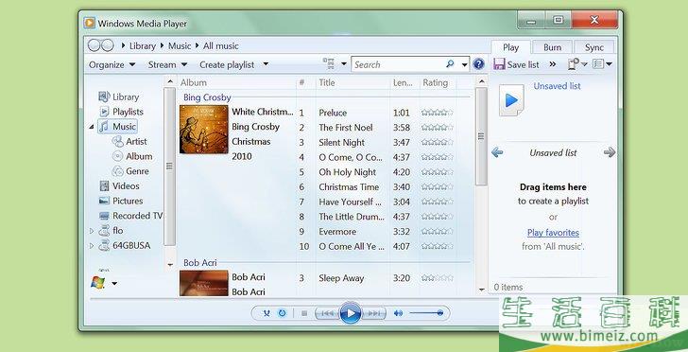
Task: Open the search options dropdown arrow
Action: click(x=464, y=65)
